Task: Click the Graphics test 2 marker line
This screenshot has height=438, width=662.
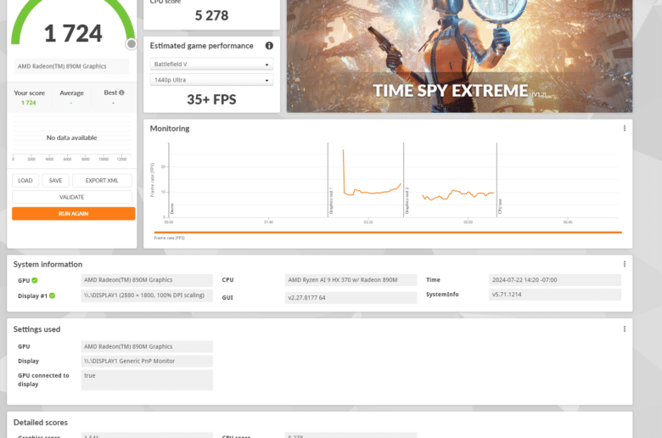Action: (x=404, y=180)
